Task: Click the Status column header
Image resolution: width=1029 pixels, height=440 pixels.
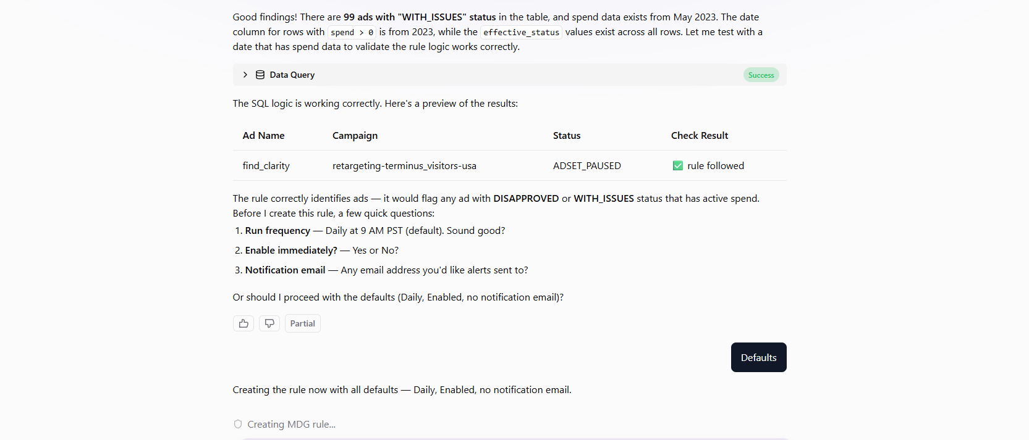Action: pyautogui.click(x=567, y=136)
